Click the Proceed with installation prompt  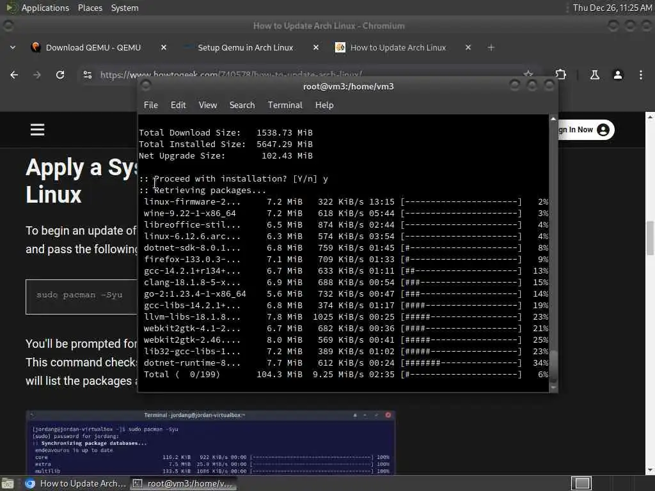(233, 179)
